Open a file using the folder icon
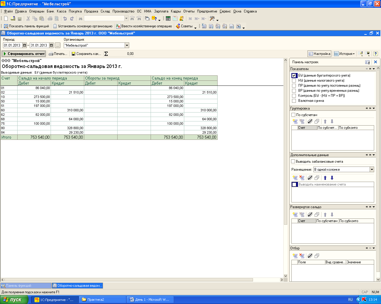This screenshot has height=304, width=381. point(13,18)
